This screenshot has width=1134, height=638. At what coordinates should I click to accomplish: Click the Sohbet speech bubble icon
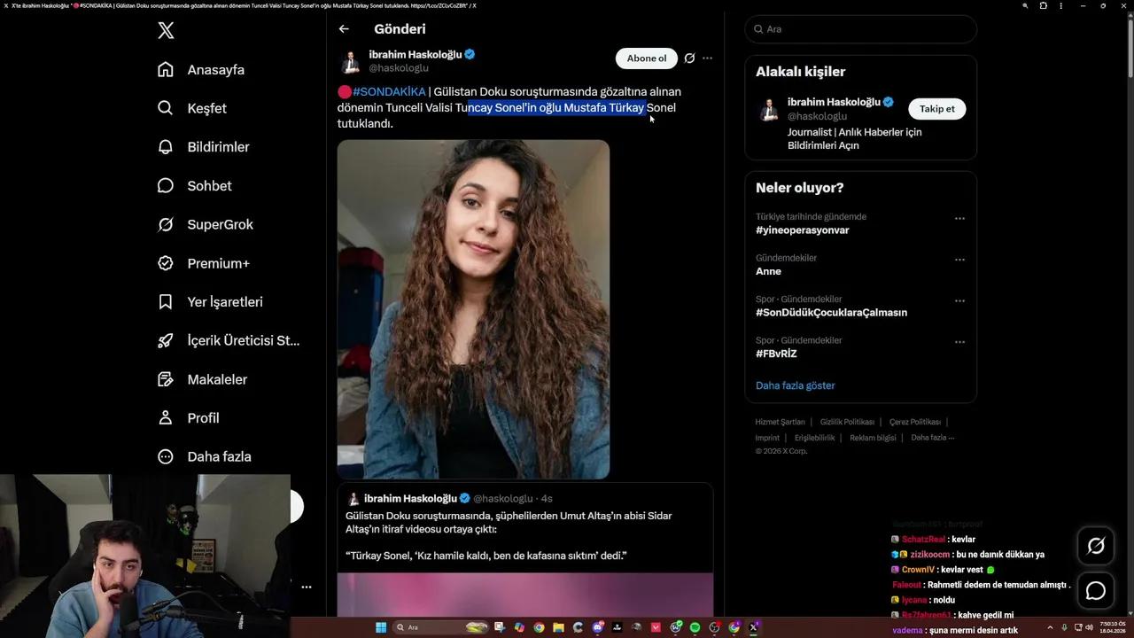click(x=166, y=186)
